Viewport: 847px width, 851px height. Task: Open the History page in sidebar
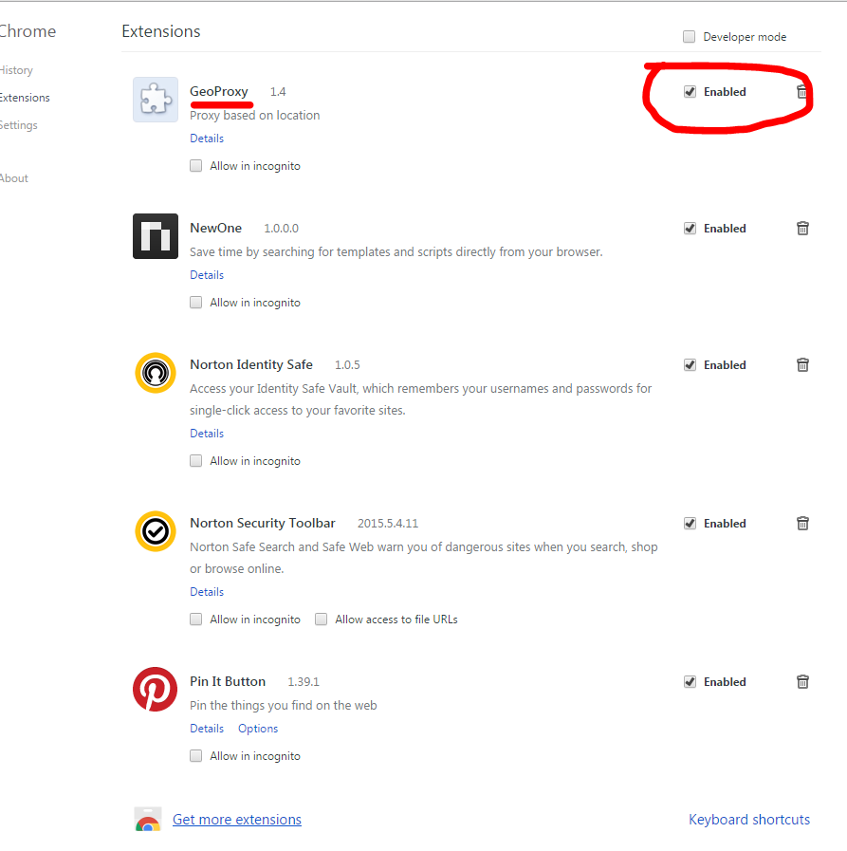[x=16, y=70]
